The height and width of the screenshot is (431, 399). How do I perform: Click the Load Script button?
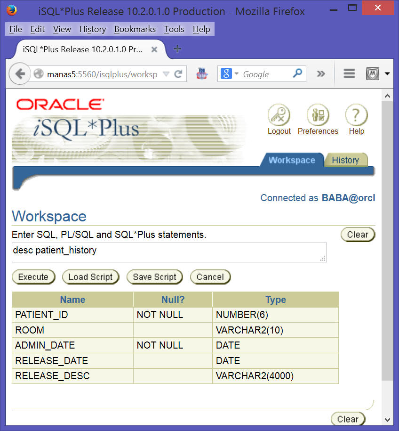point(90,277)
